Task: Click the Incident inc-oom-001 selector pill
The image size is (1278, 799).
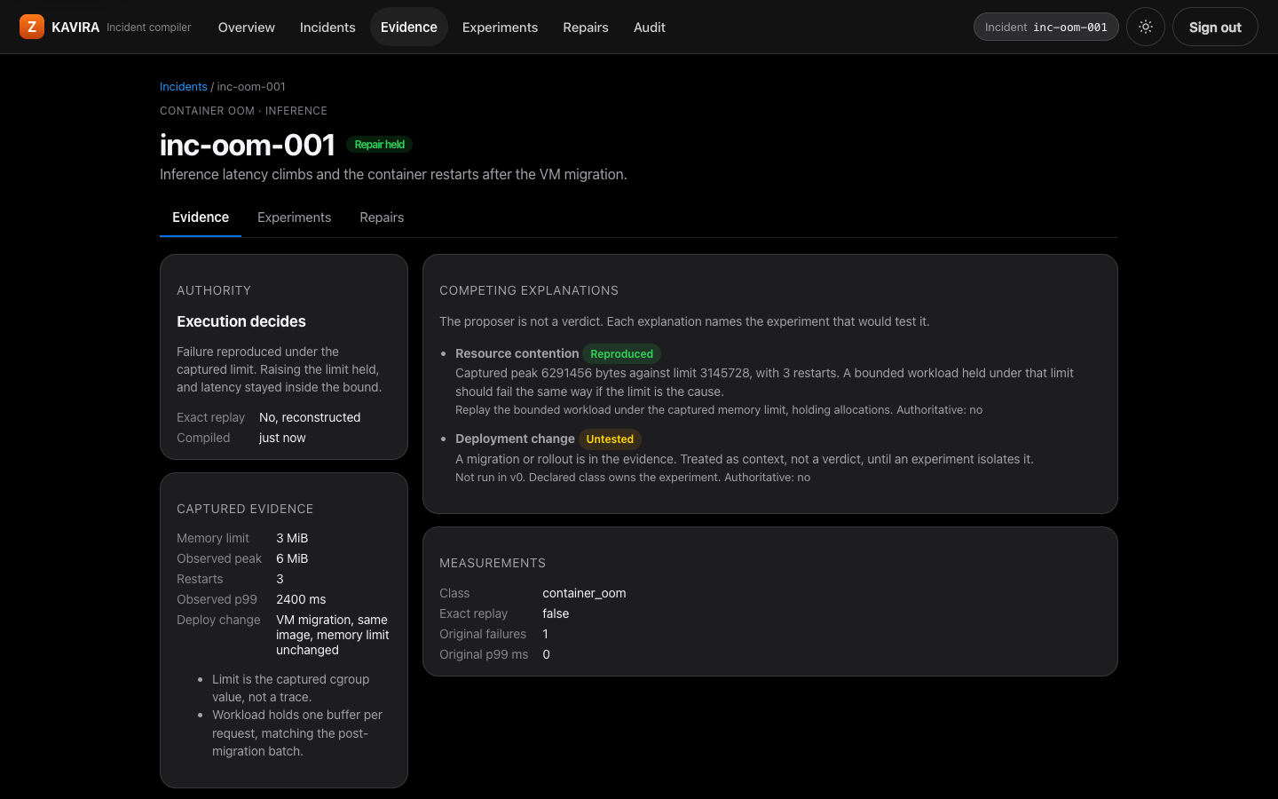Action: (x=1046, y=27)
